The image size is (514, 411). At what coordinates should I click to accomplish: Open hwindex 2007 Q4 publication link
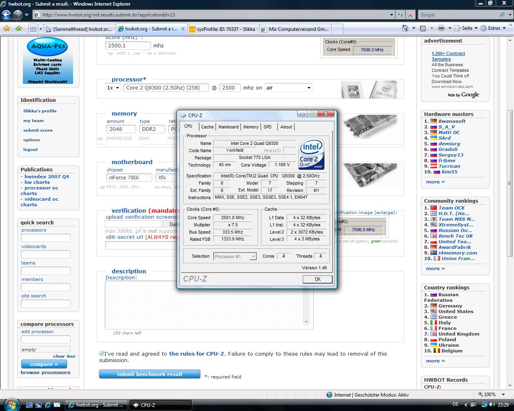47,177
